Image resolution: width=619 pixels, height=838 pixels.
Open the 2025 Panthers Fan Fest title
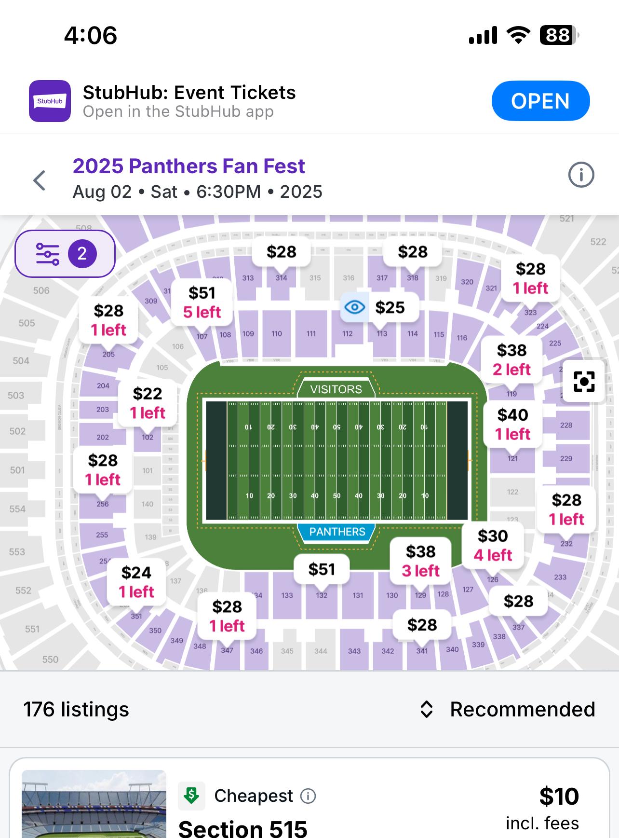point(188,166)
